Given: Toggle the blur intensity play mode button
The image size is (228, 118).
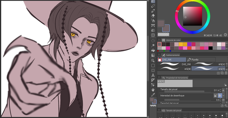Looking at the screenshot, I should tap(220, 95).
